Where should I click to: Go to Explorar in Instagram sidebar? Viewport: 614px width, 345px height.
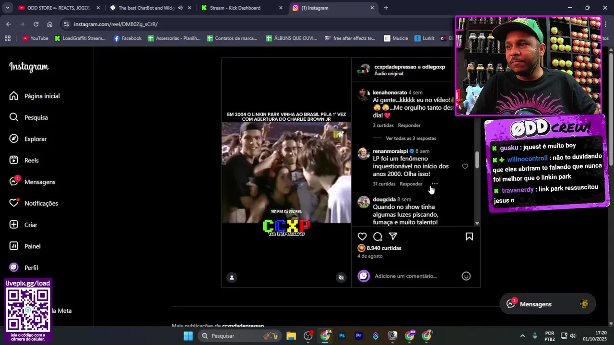coord(28,139)
